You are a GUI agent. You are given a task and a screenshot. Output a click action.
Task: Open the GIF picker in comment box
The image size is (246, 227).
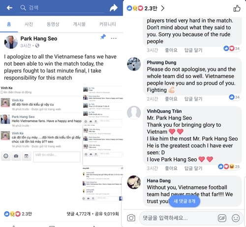pos(222,218)
